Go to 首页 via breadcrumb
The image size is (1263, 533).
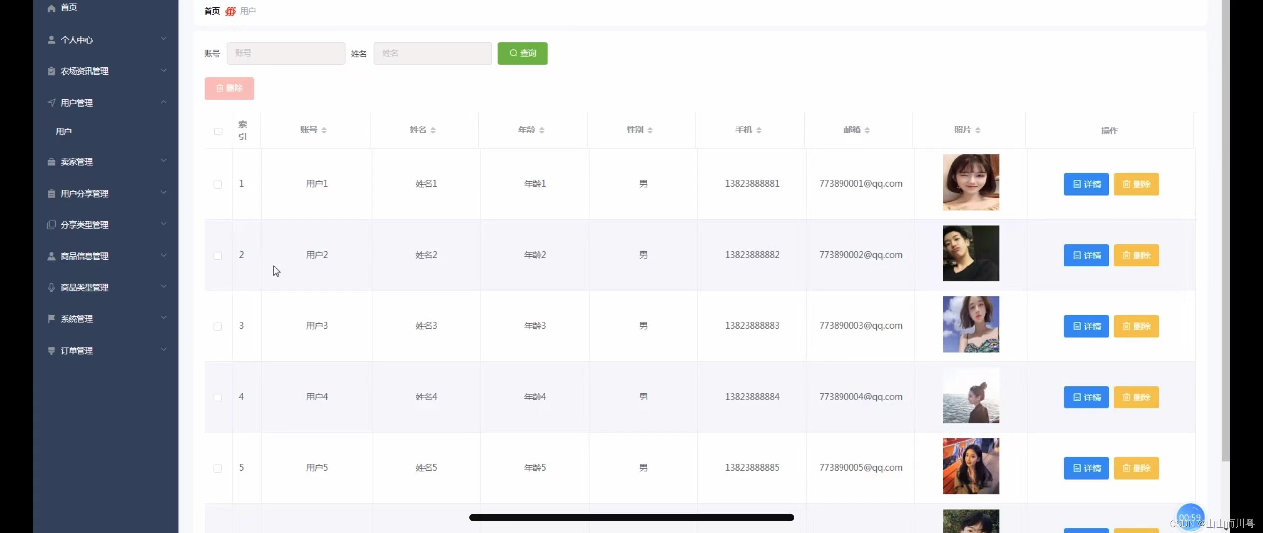point(212,11)
